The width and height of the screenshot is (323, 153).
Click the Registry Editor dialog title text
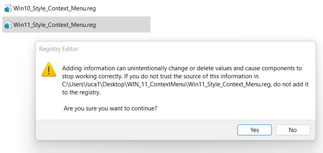click(x=59, y=49)
